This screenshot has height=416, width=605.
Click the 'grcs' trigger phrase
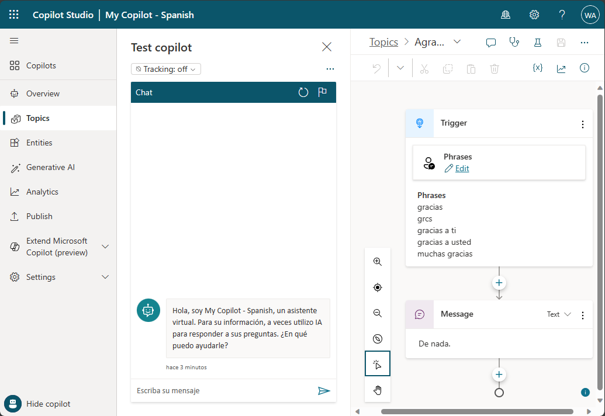coord(425,219)
